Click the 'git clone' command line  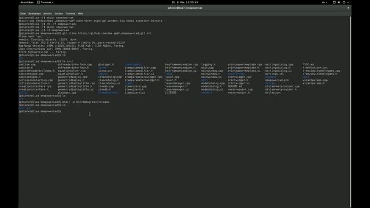click(85, 34)
